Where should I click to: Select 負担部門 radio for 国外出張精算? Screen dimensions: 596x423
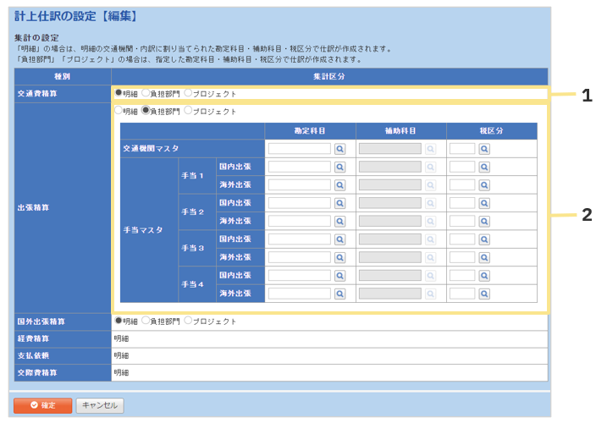tap(146, 321)
